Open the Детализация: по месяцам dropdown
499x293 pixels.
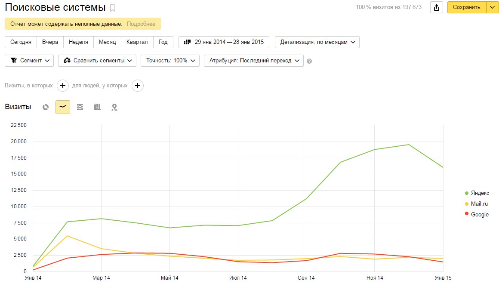317,42
